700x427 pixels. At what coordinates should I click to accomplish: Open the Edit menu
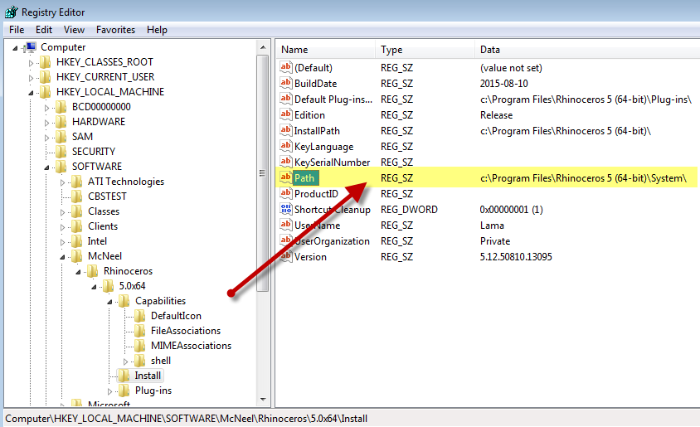point(44,30)
